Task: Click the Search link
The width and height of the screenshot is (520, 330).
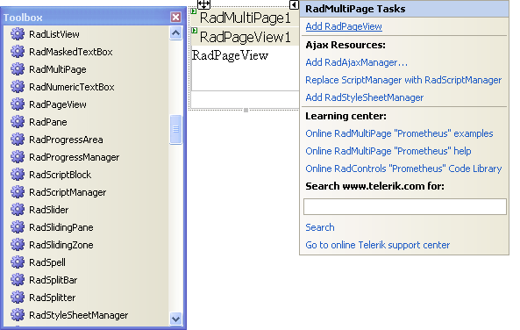Action: click(320, 227)
